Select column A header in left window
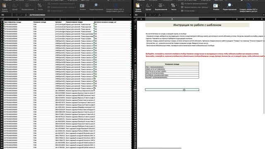Screen dimensions: 265x149 [x=18, y=19]
